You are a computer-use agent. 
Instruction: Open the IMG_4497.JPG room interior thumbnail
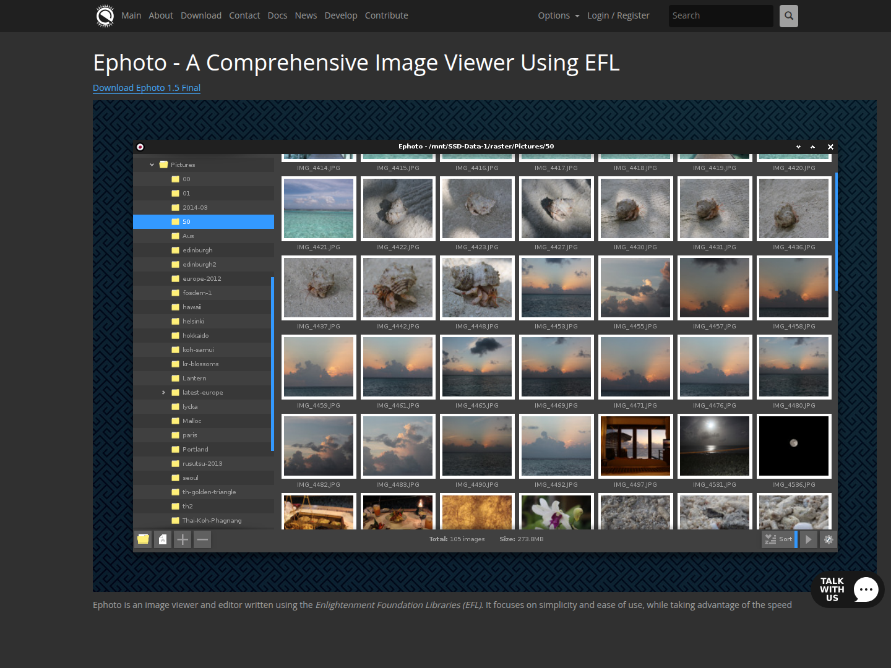635,446
